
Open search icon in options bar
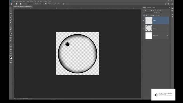coord(166,4)
